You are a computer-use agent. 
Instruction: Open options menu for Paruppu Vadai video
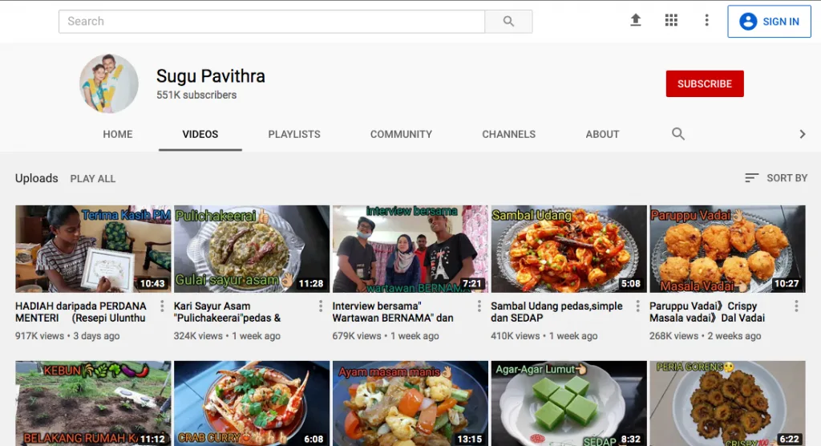(796, 306)
